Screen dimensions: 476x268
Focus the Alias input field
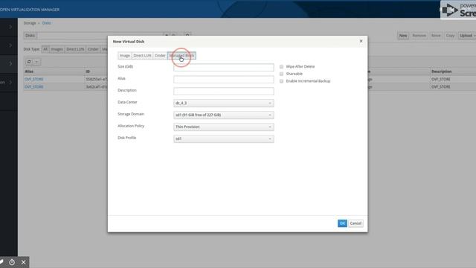[223, 80]
